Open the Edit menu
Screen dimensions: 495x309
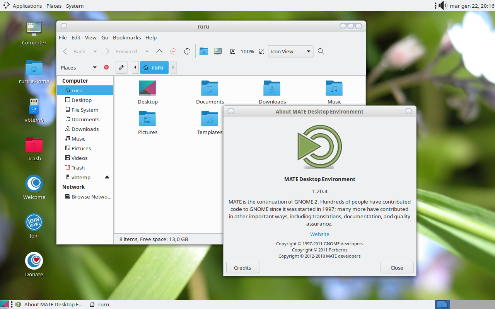(x=76, y=37)
